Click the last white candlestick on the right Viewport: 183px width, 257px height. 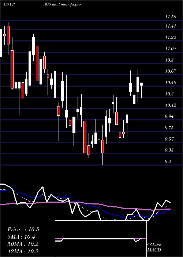pos(142,84)
